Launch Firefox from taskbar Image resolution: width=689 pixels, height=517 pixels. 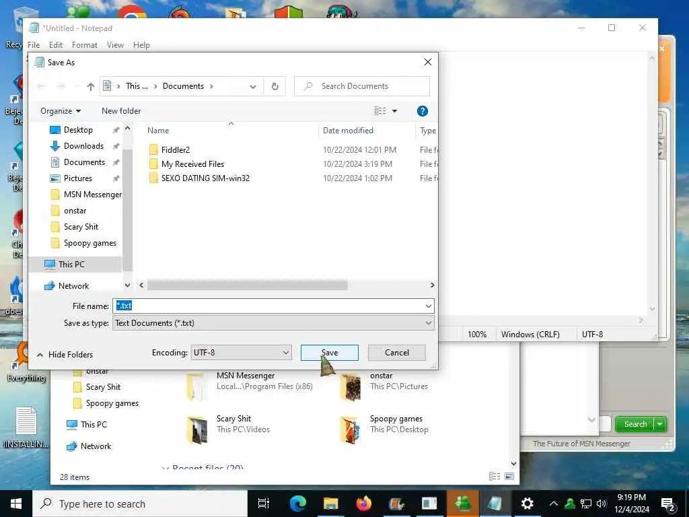tap(363, 504)
